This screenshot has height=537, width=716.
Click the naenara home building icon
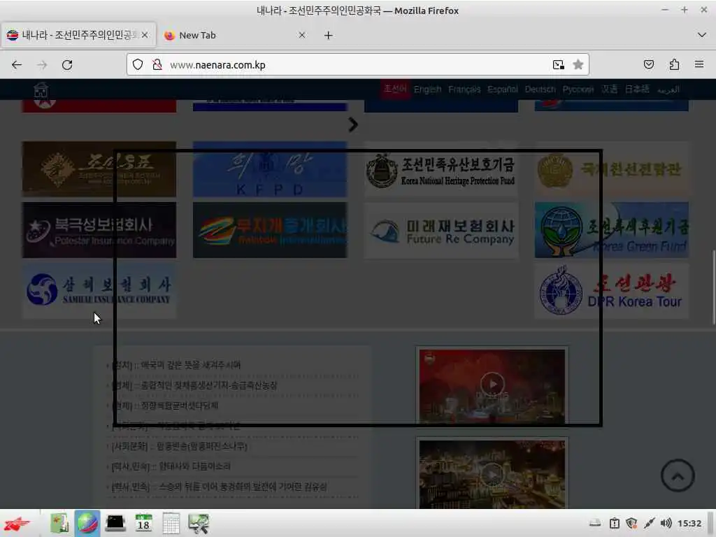41,89
